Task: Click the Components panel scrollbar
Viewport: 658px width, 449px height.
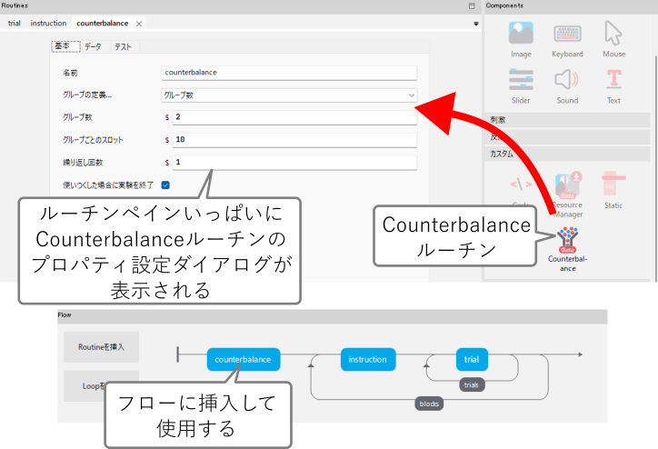Action: [x=655, y=168]
